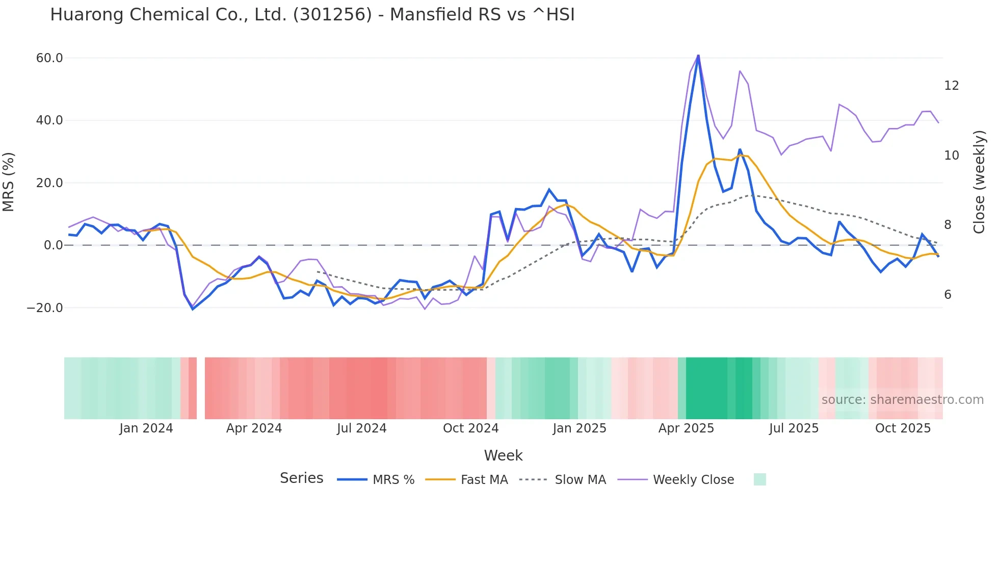Click the right-axis value 12
999x562 pixels.
coord(952,86)
